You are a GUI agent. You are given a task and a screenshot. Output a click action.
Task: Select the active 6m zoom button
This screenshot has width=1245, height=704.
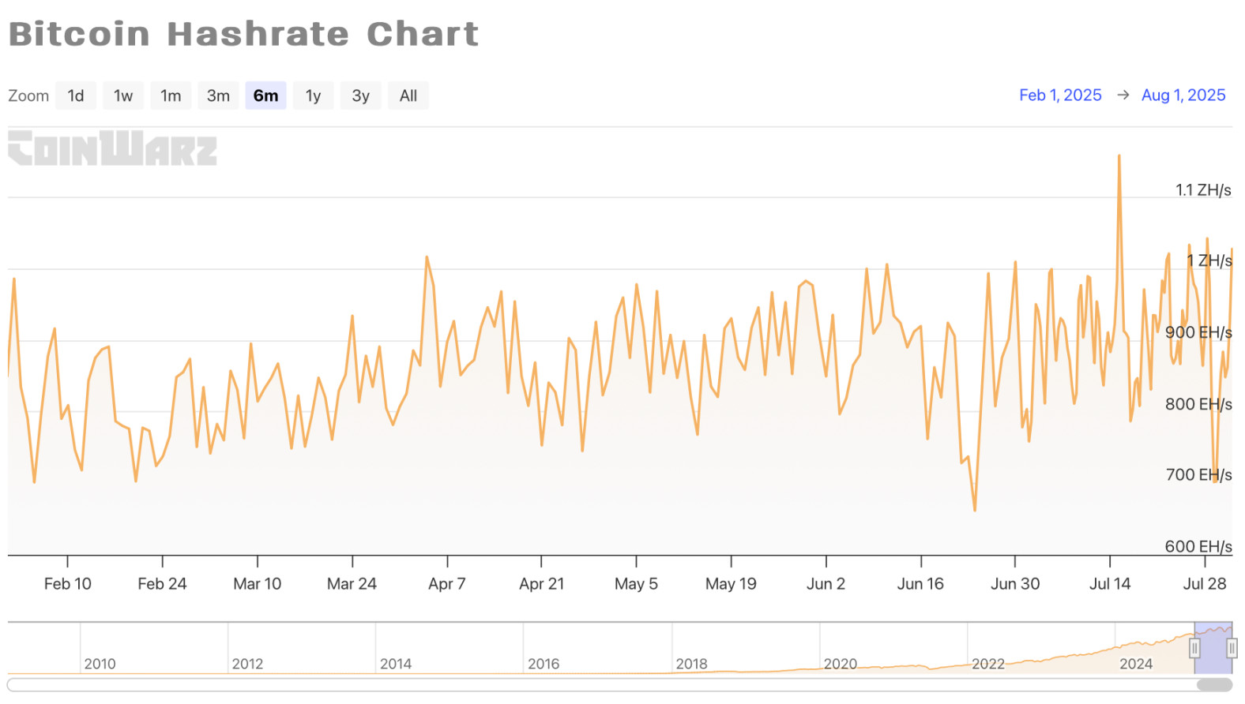tap(265, 95)
